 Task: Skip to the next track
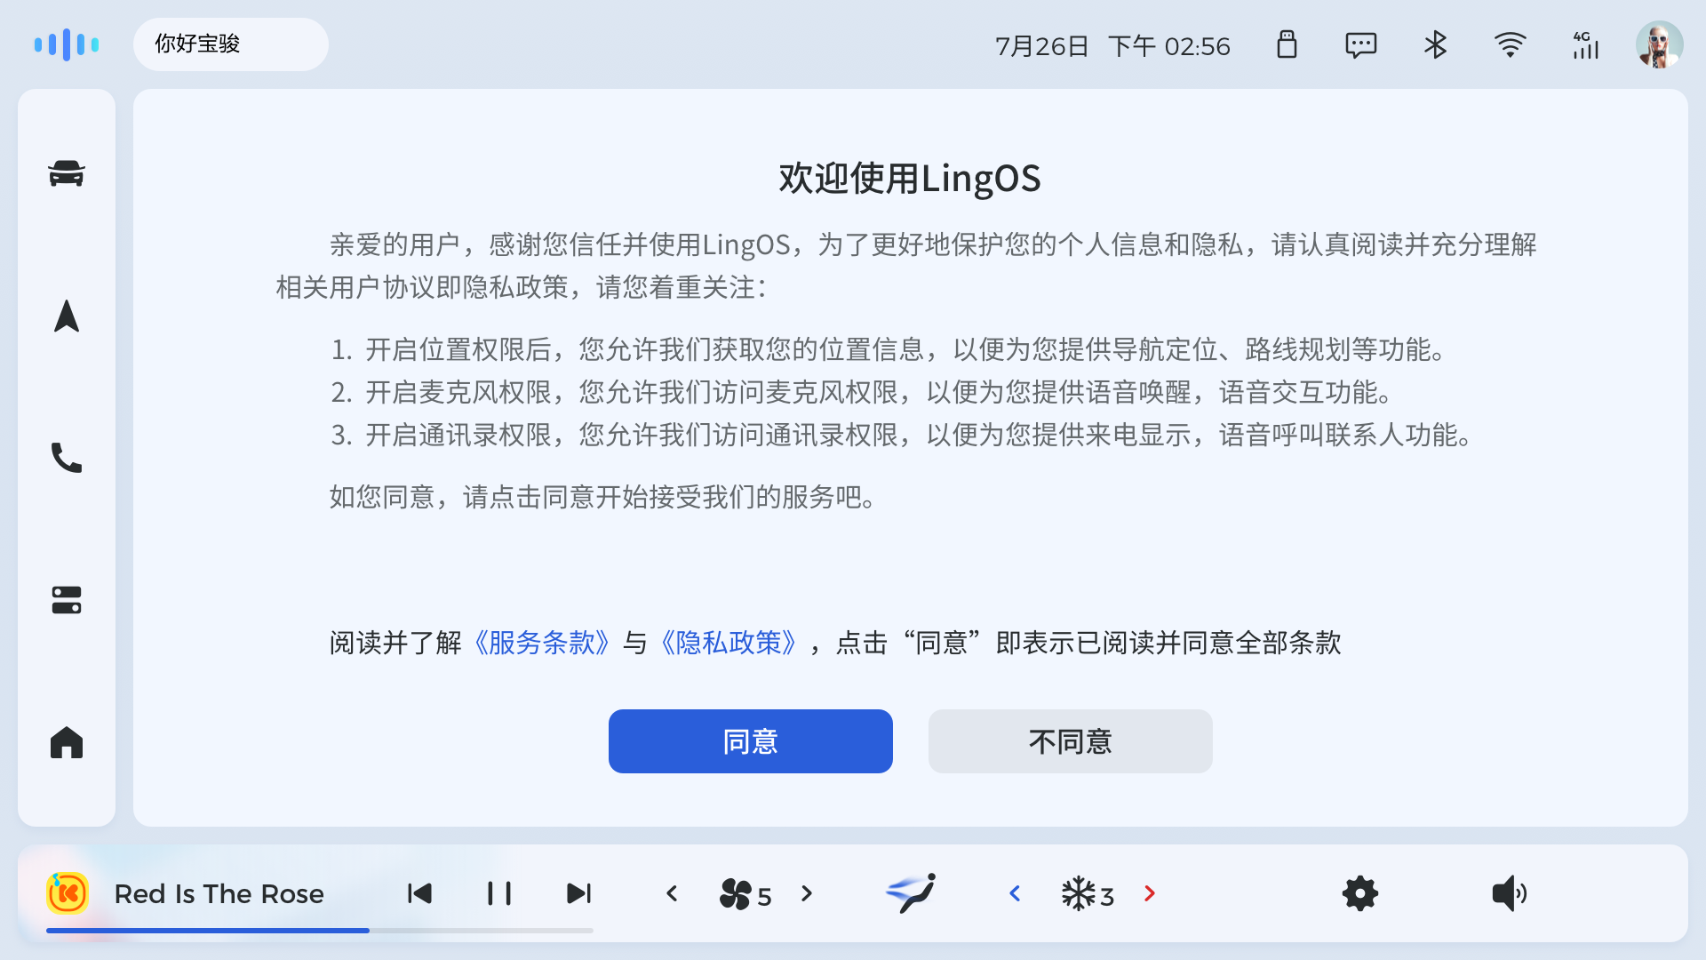[x=579, y=893]
